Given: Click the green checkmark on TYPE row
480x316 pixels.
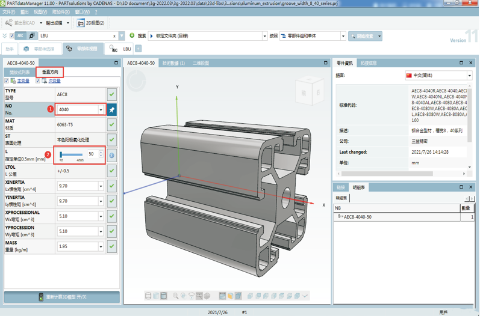Looking at the screenshot, I should click(112, 94).
